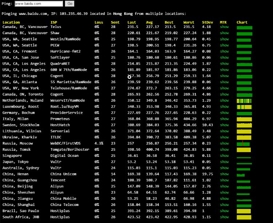The width and height of the screenshot is (273, 223).
Task: Open show link for China Guangzhou Tencent
Action: pos(224,180)
